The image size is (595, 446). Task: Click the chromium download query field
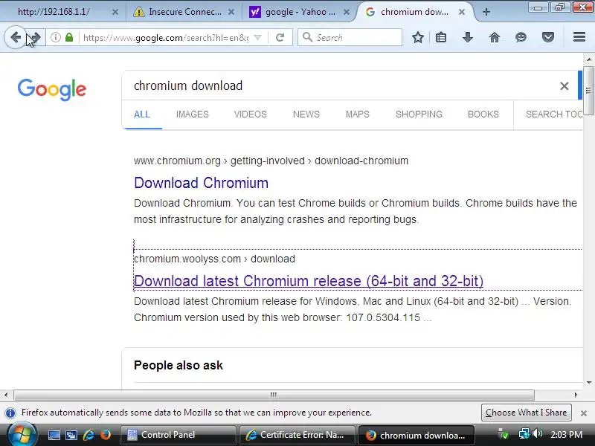coord(341,85)
